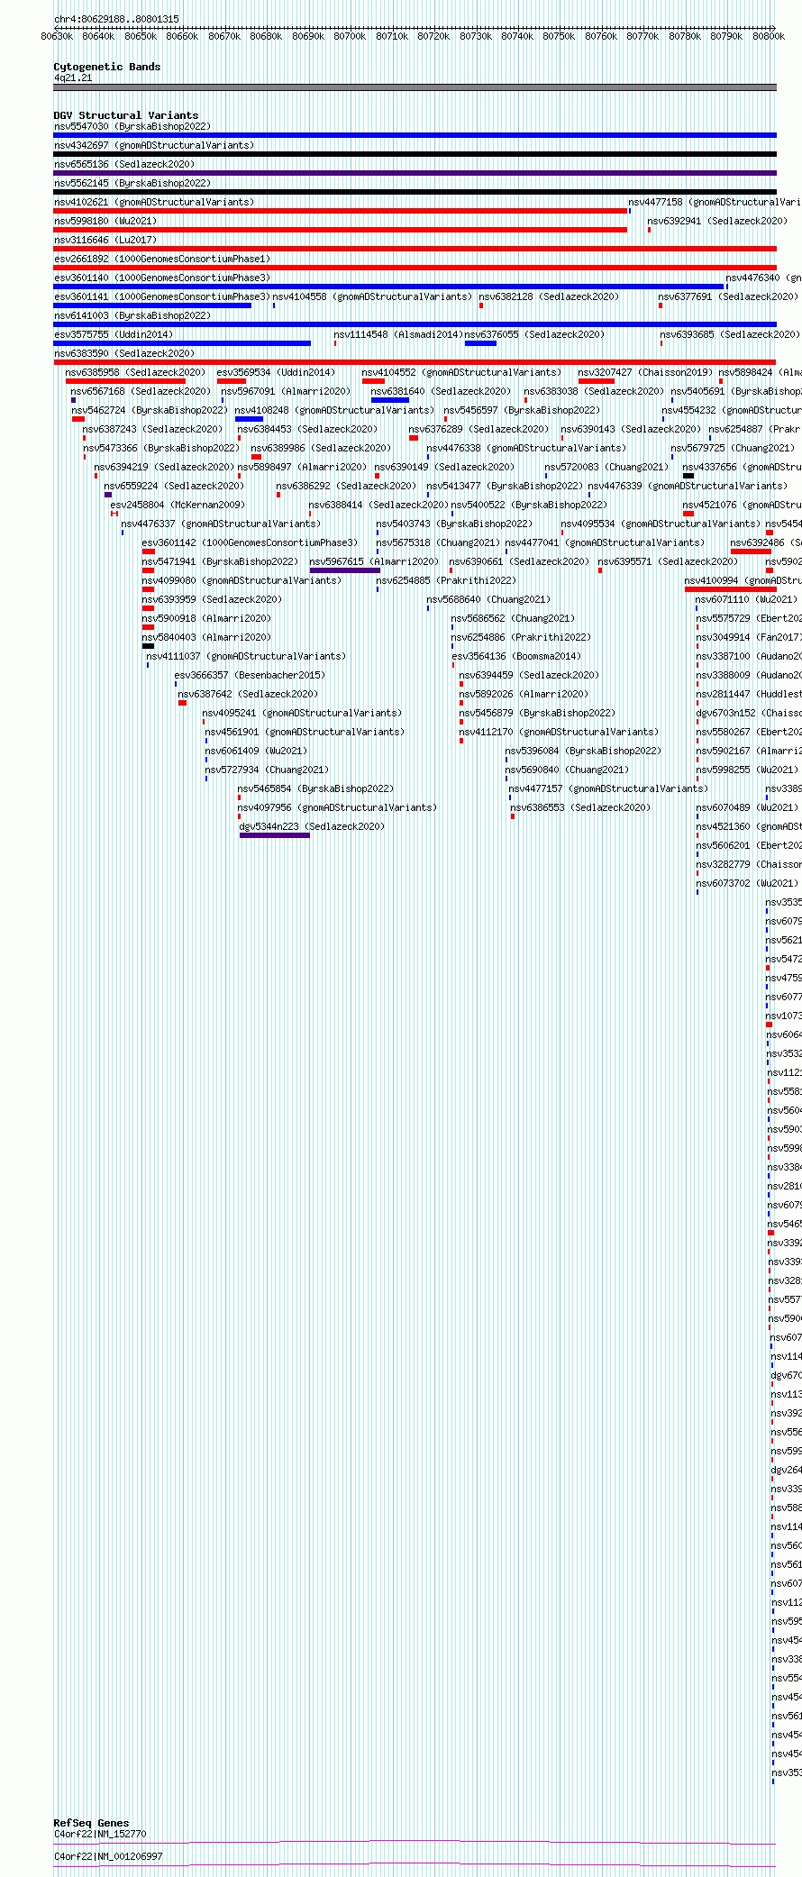The width and height of the screenshot is (802, 1877).
Task: Click nsv6073702 (Wu2021) label
Action: (x=747, y=883)
